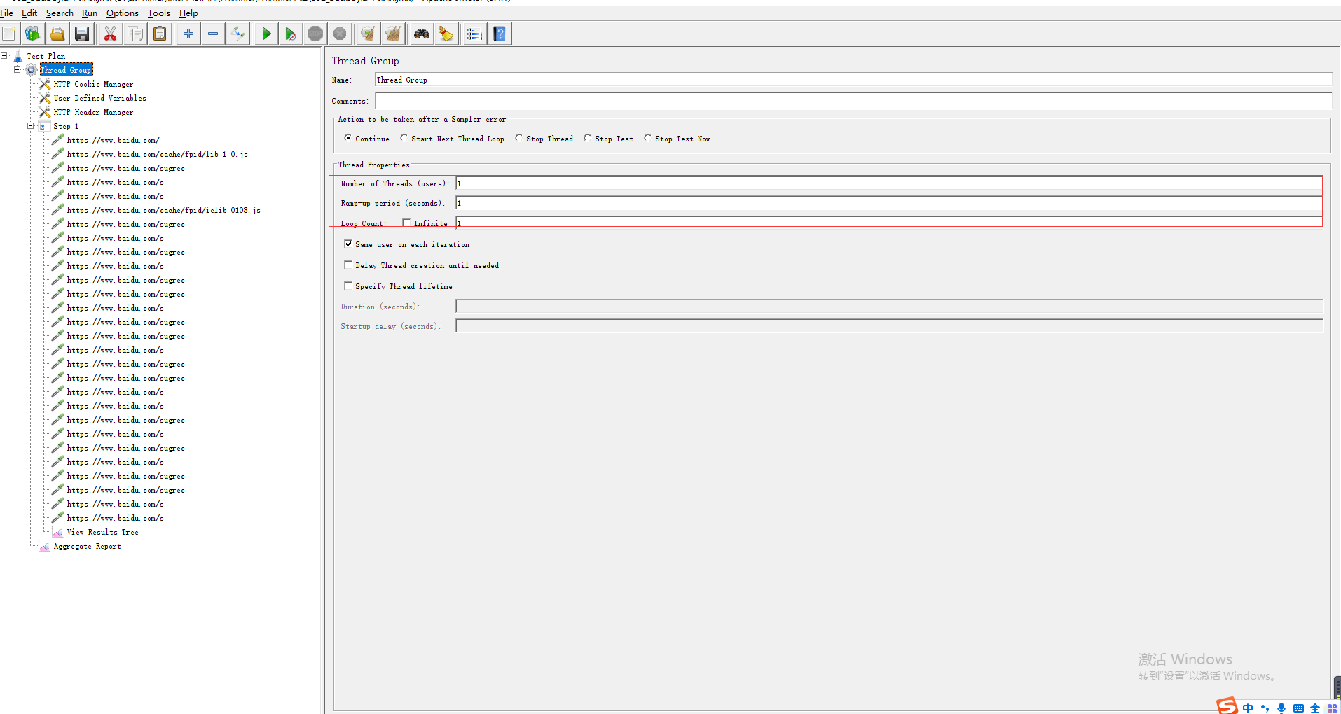Select User Defined Variables in tree
Image resolution: width=1341 pixels, height=714 pixels.
point(99,98)
